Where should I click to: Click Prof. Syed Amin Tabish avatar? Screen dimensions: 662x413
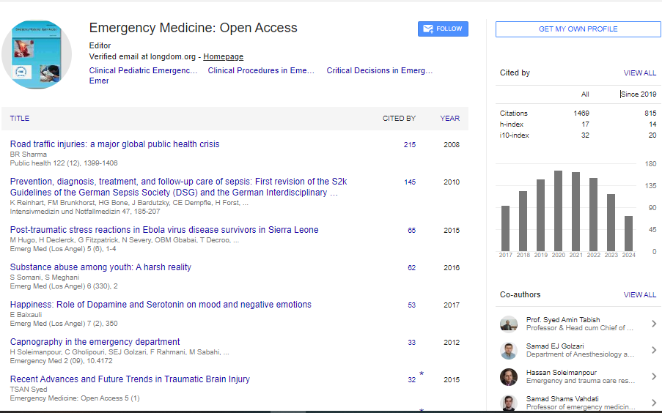point(509,324)
